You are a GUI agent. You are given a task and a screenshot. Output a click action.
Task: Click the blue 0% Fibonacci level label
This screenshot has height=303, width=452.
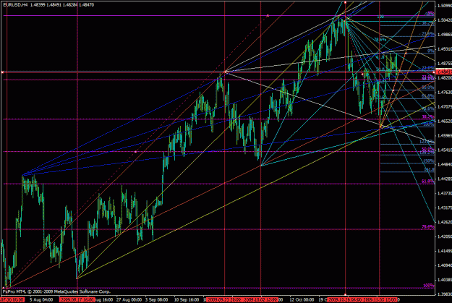tap(431, 51)
